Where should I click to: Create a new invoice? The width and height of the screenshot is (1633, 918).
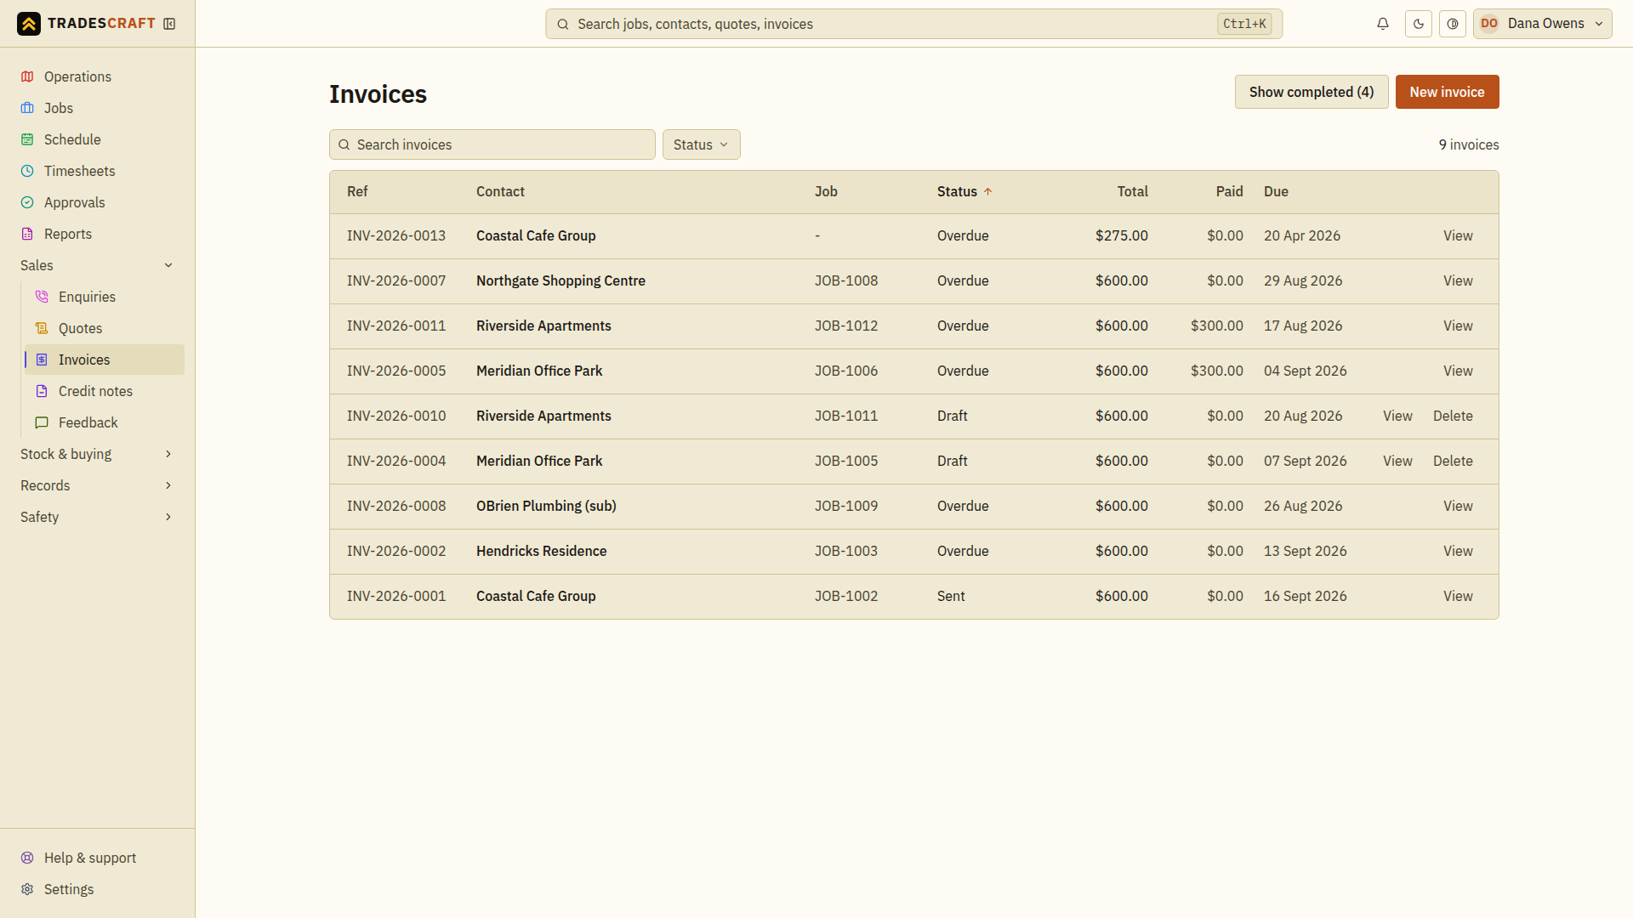tap(1447, 92)
